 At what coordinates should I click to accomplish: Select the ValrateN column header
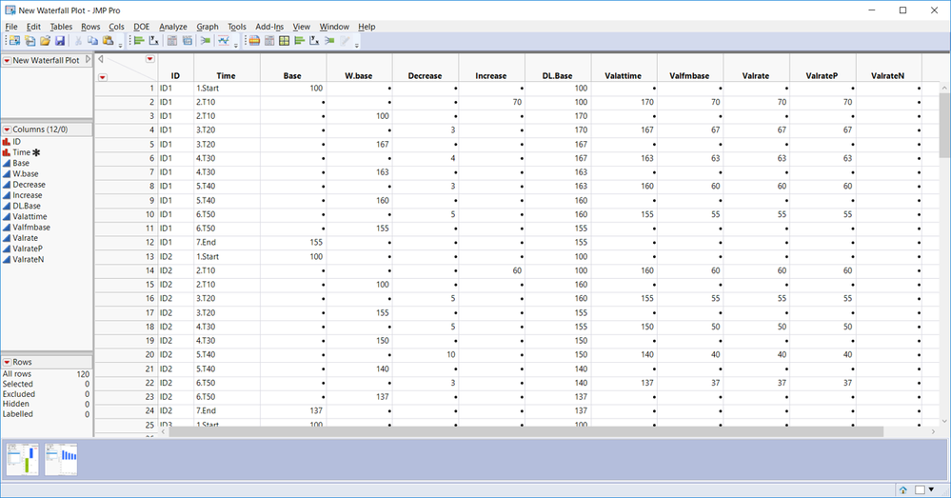click(888, 76)
